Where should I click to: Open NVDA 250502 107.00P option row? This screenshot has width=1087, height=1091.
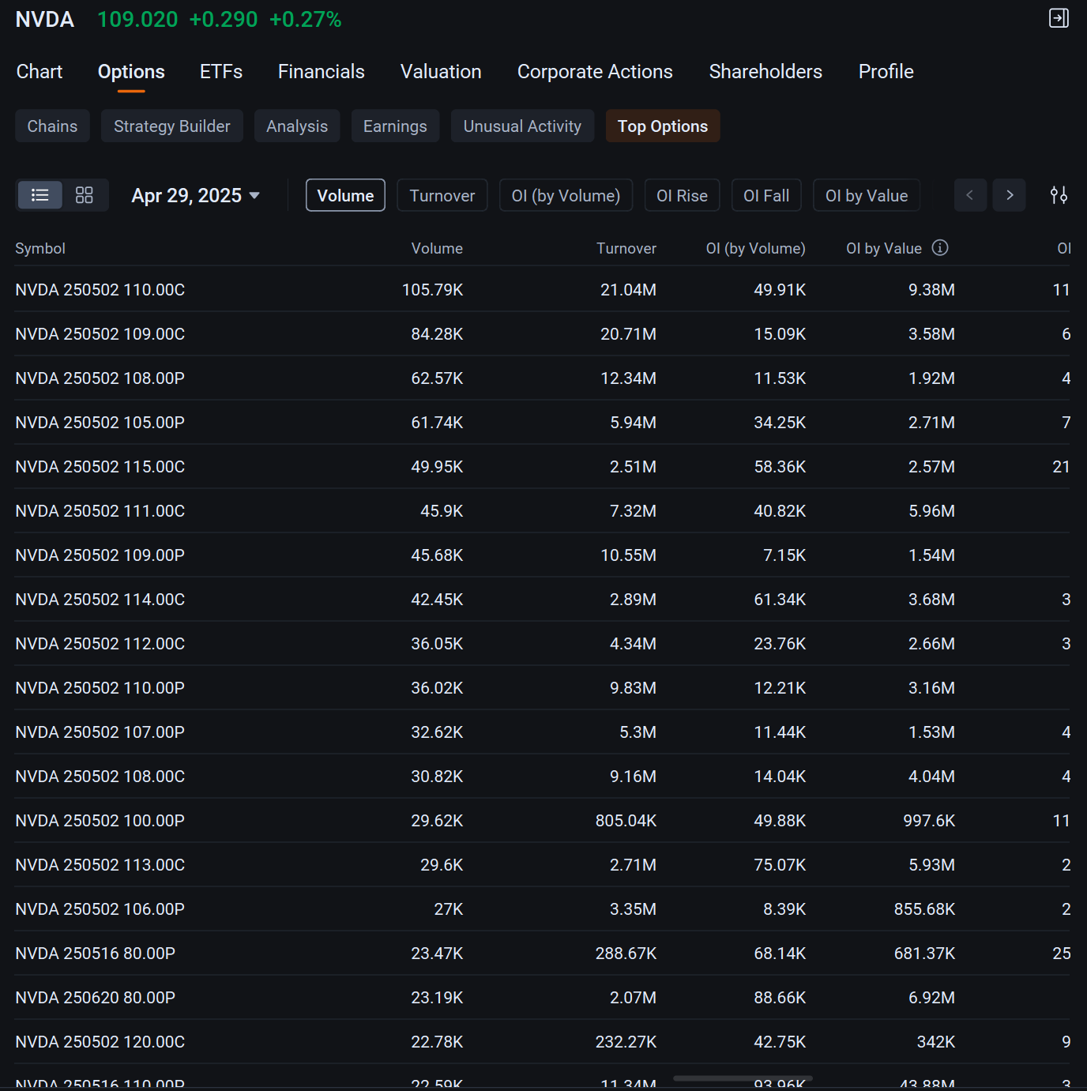tap(543, 732)
